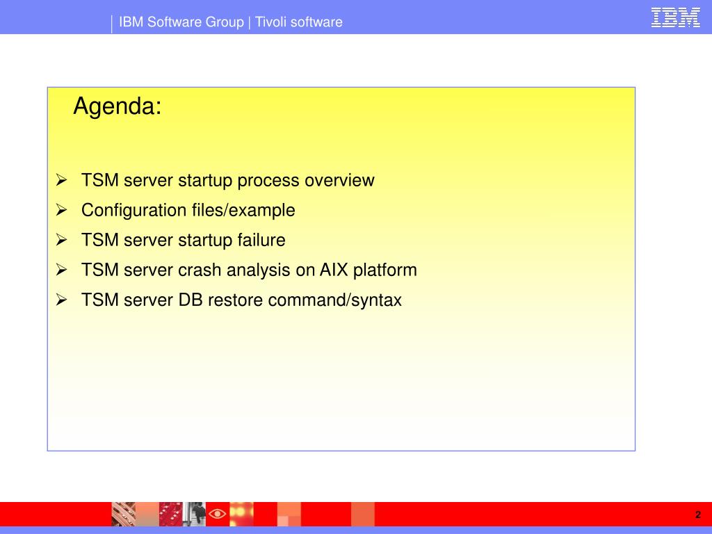712x534 pixels.
Task: Click 'TSM server crash analysis on AIX platform'
Action: point(249,270)
